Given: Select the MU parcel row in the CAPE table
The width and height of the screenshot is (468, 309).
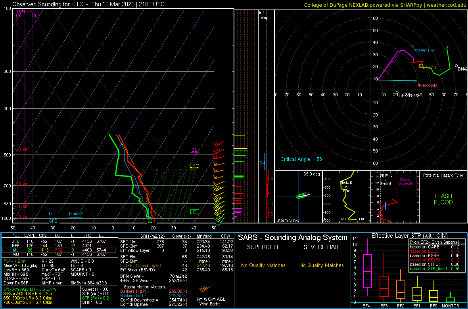Looking at the screenshot, I should (x=59, y=255).
